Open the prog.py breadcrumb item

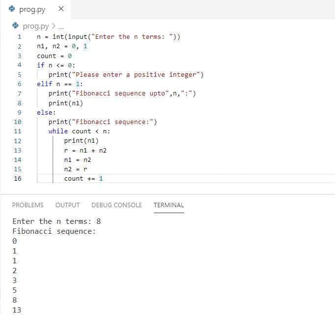[36, 26]
